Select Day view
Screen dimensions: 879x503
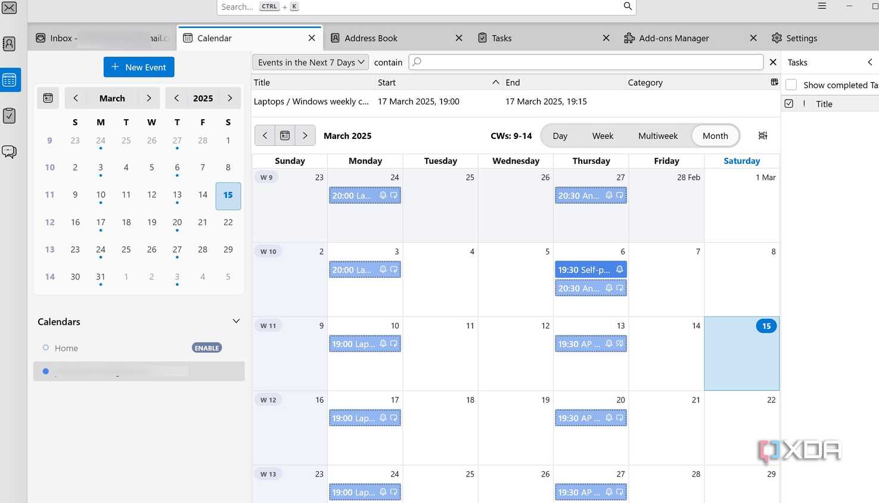tap(560, 136)
